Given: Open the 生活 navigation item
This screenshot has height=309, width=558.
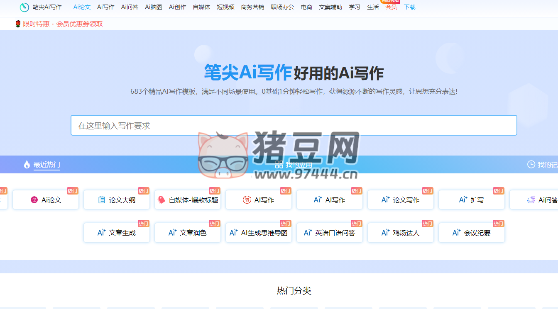Looking at the screenshot, I should (x=373, y=7).
